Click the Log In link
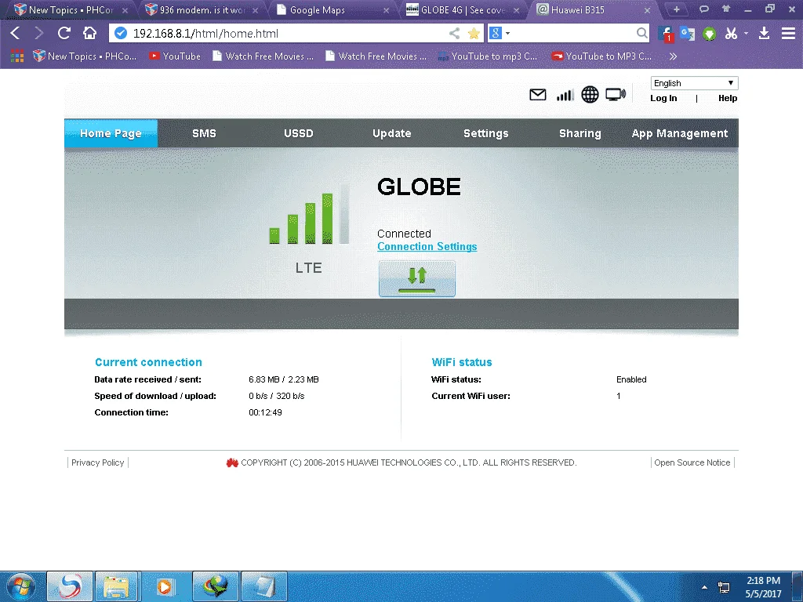Viewport: 803px width, 602px height. [x=663, y=98]
